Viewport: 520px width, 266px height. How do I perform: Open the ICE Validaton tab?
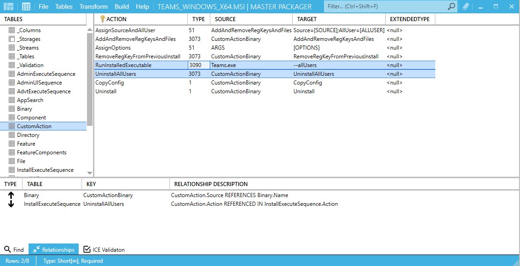[104, 249]
